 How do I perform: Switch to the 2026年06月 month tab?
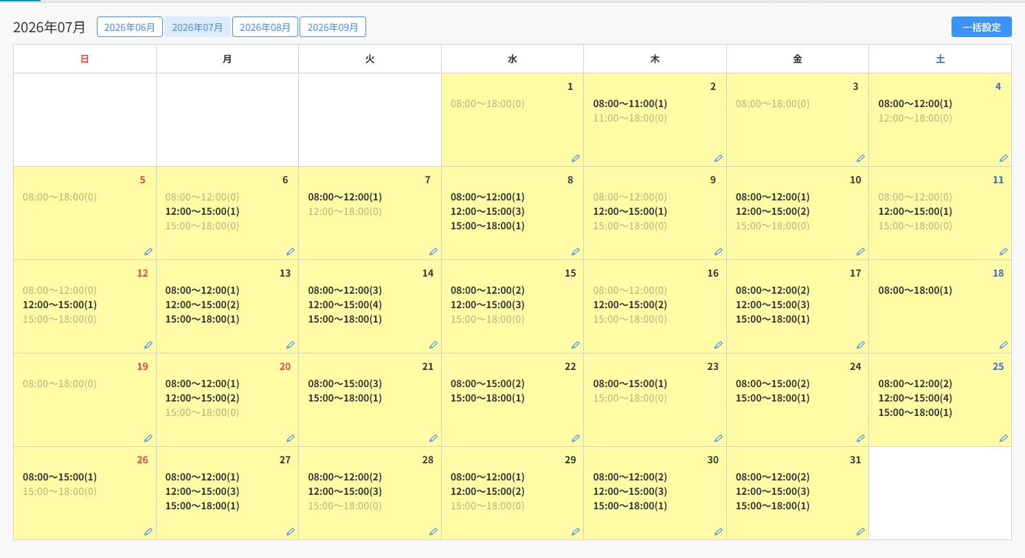coord(130,27)
